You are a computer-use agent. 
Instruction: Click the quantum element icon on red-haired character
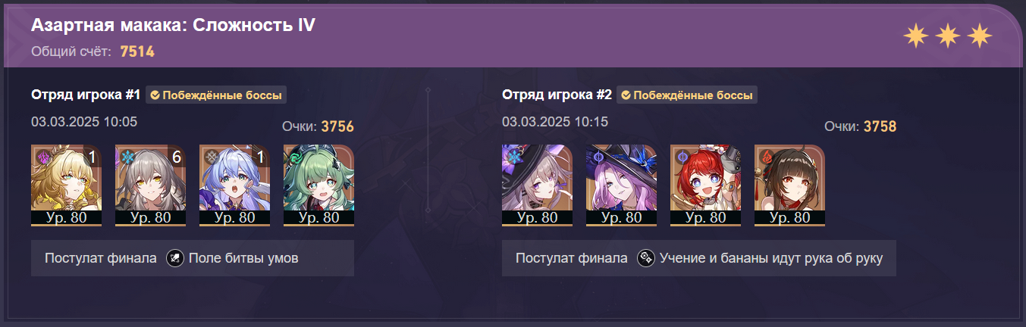pyautogui.click(x=682, y=157)
